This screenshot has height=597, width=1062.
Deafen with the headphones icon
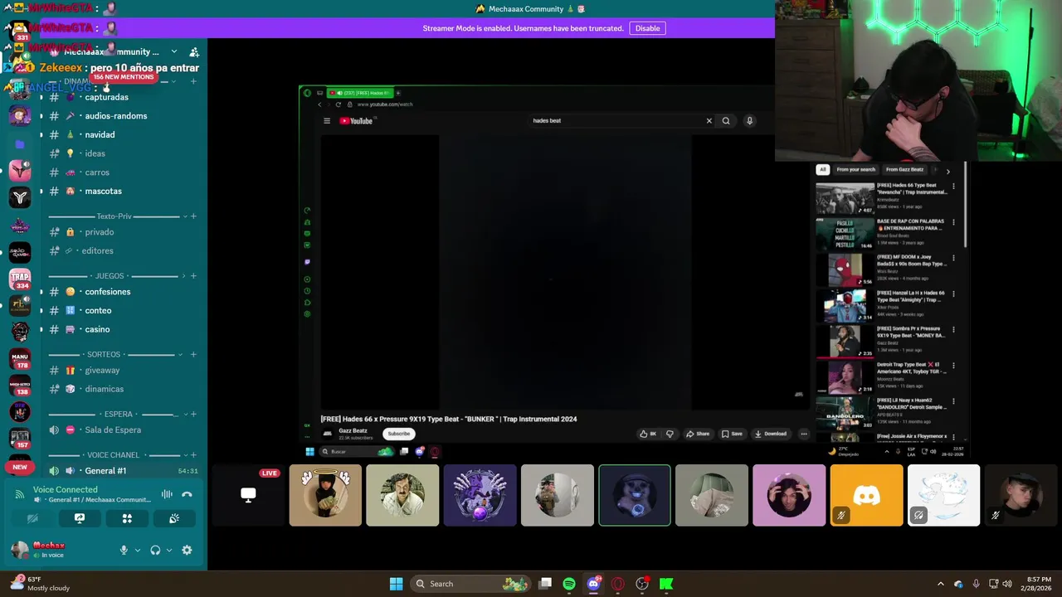coord(155,550)
